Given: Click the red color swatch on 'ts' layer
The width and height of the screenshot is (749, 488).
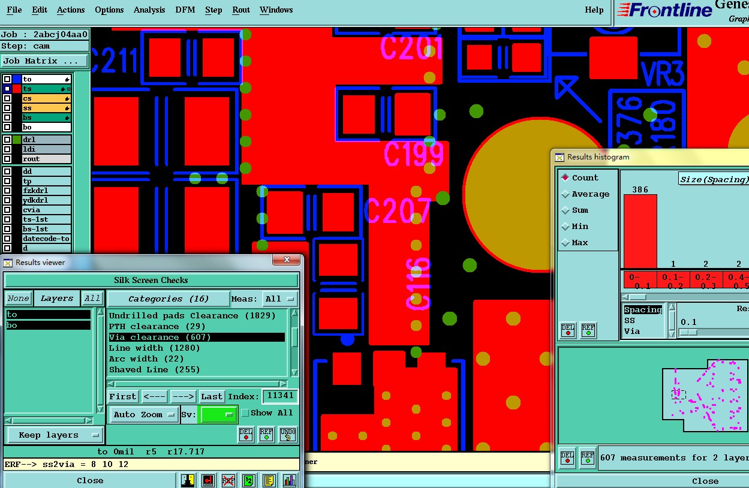Looking at the screenshot, I should [x=17, y=89].
